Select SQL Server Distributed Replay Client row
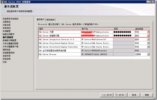 (94, 43)
